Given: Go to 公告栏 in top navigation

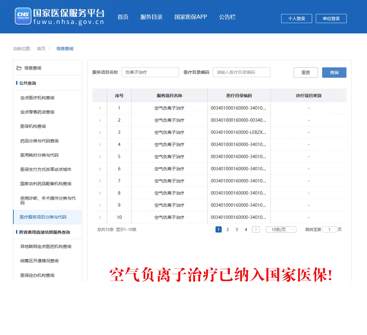Looking at the screenshot, I should (227, 17).
